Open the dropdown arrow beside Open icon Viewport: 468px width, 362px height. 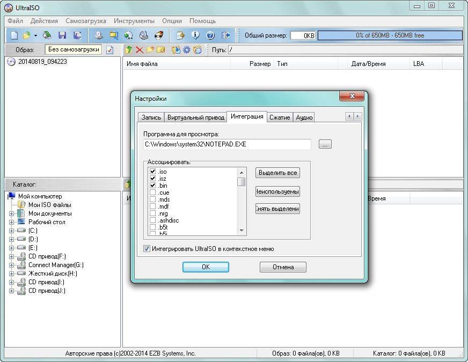click(35, 35)
